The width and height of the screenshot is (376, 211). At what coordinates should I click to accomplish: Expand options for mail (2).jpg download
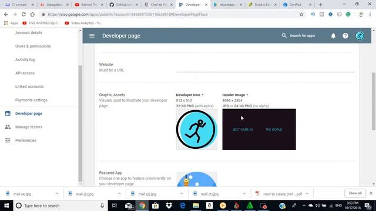click(x=182, y=193)
